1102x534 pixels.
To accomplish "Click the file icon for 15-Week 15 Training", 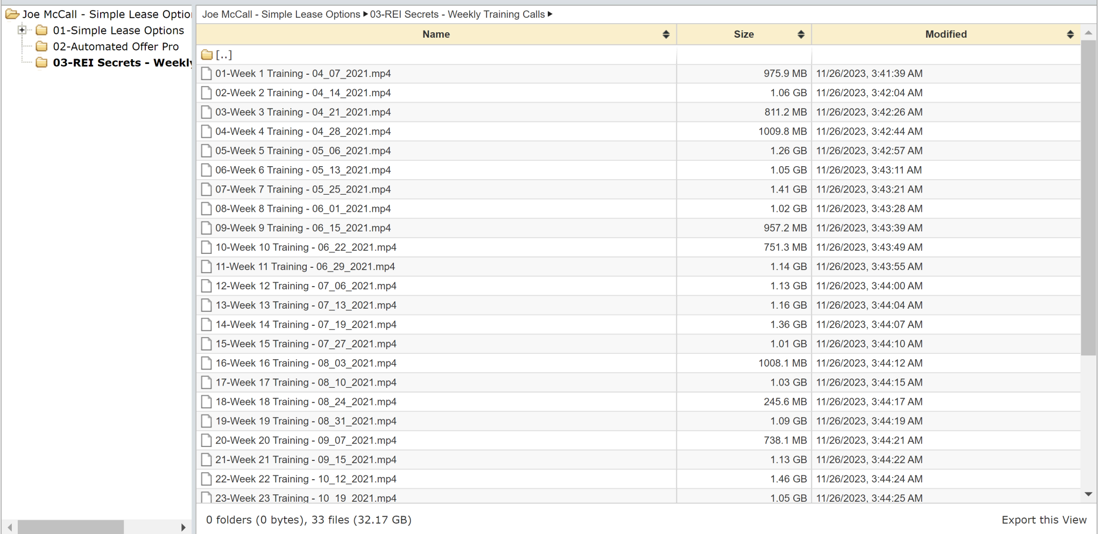I will tap(206, 344).
